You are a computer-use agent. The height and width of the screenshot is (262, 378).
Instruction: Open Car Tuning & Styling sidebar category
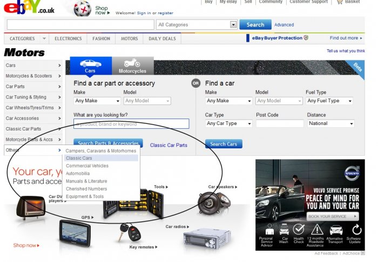click(x=33, y=97)
